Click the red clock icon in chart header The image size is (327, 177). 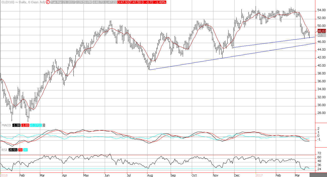tap(47, 2)
